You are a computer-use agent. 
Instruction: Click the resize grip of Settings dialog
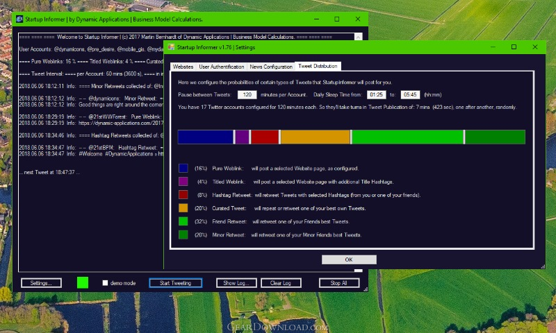coord(543,267)
